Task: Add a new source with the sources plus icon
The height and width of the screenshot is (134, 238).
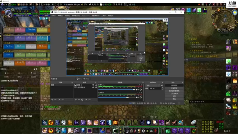Action: [x=76, y=100]
